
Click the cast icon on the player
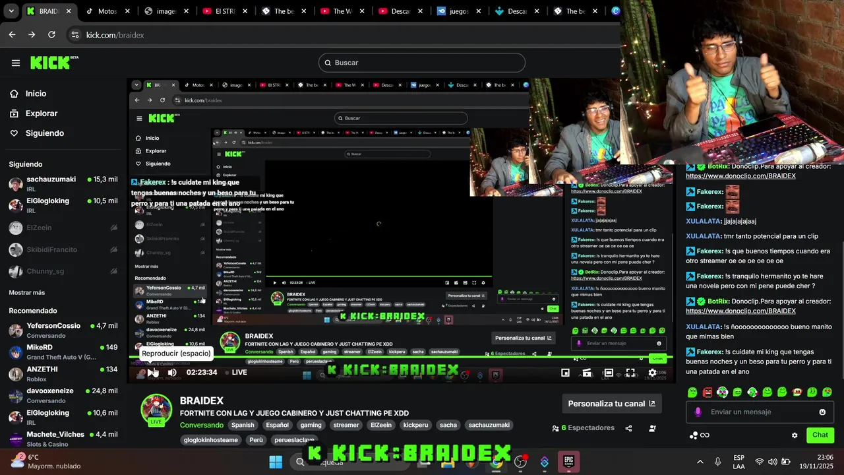587,373
